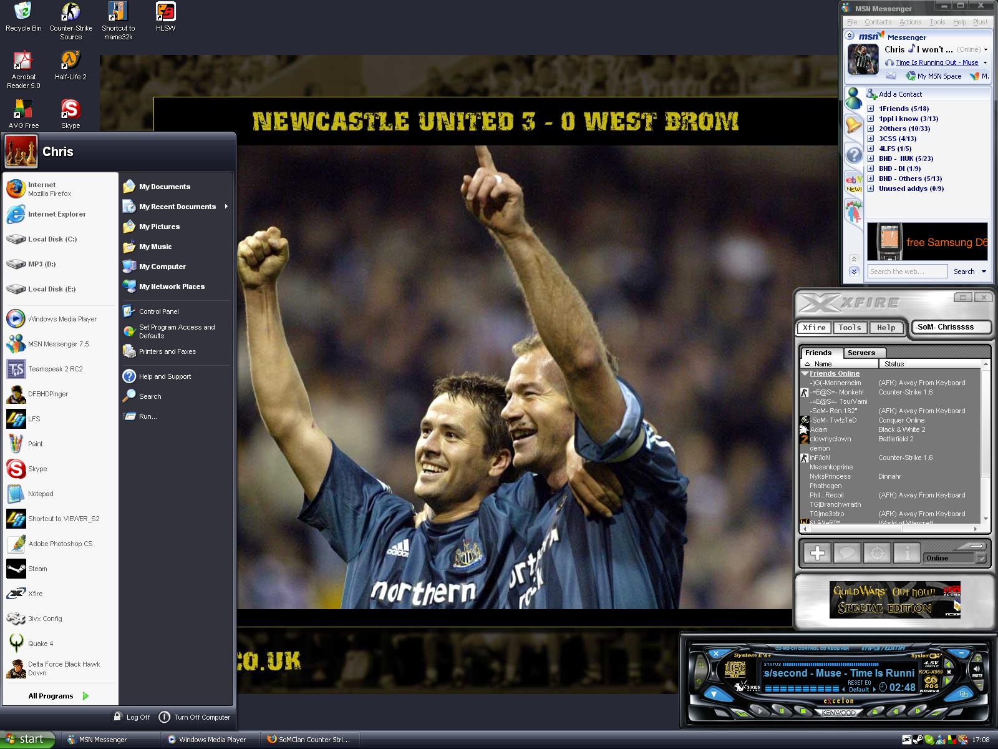Open the e-mail inbox envelope in MSN Messenger
This screenshot has height=749, width=998.
(891, 76)
